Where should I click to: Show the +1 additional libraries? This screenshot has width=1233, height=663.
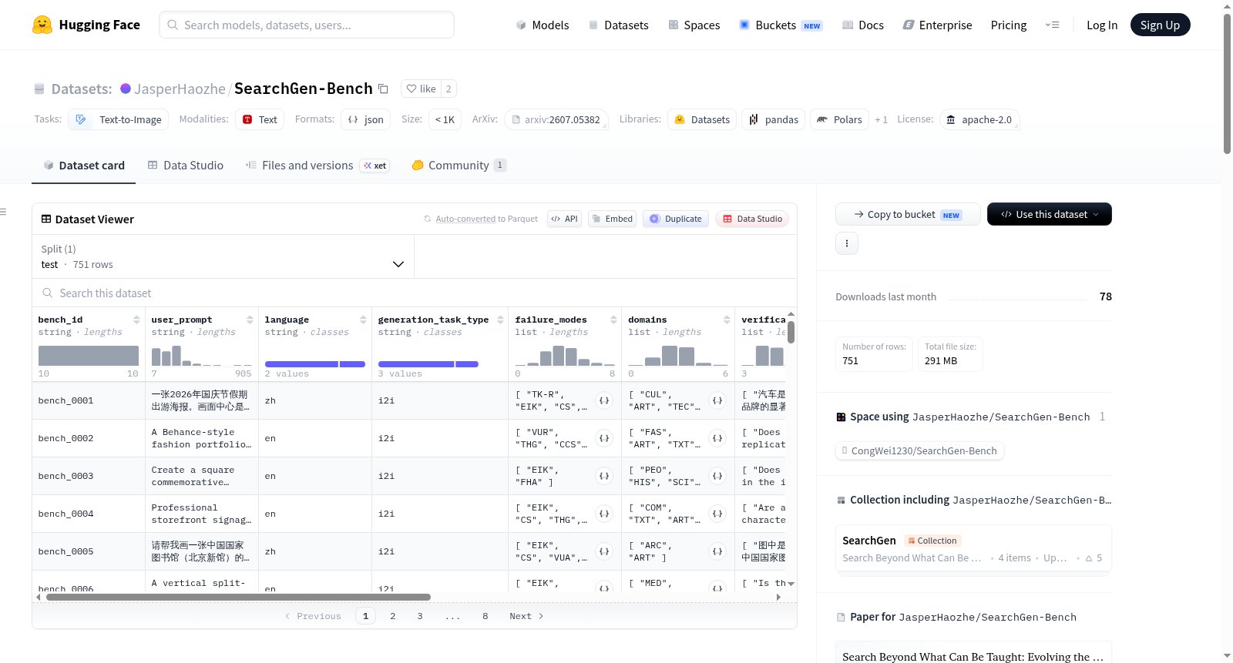(x=882, y=119)
